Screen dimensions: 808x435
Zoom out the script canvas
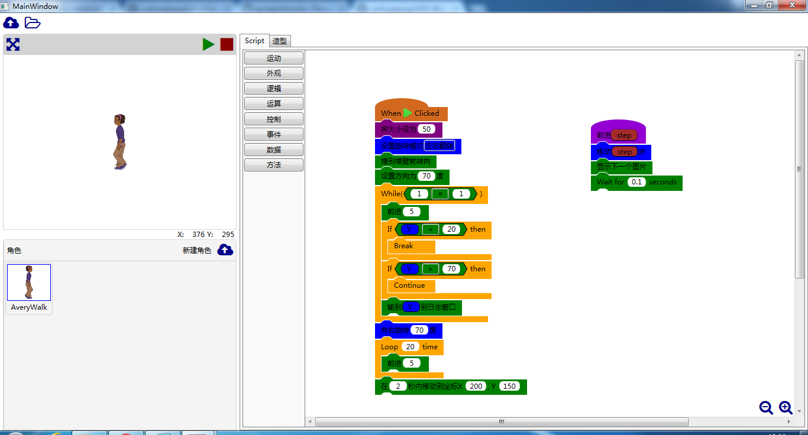click(766, 408)
